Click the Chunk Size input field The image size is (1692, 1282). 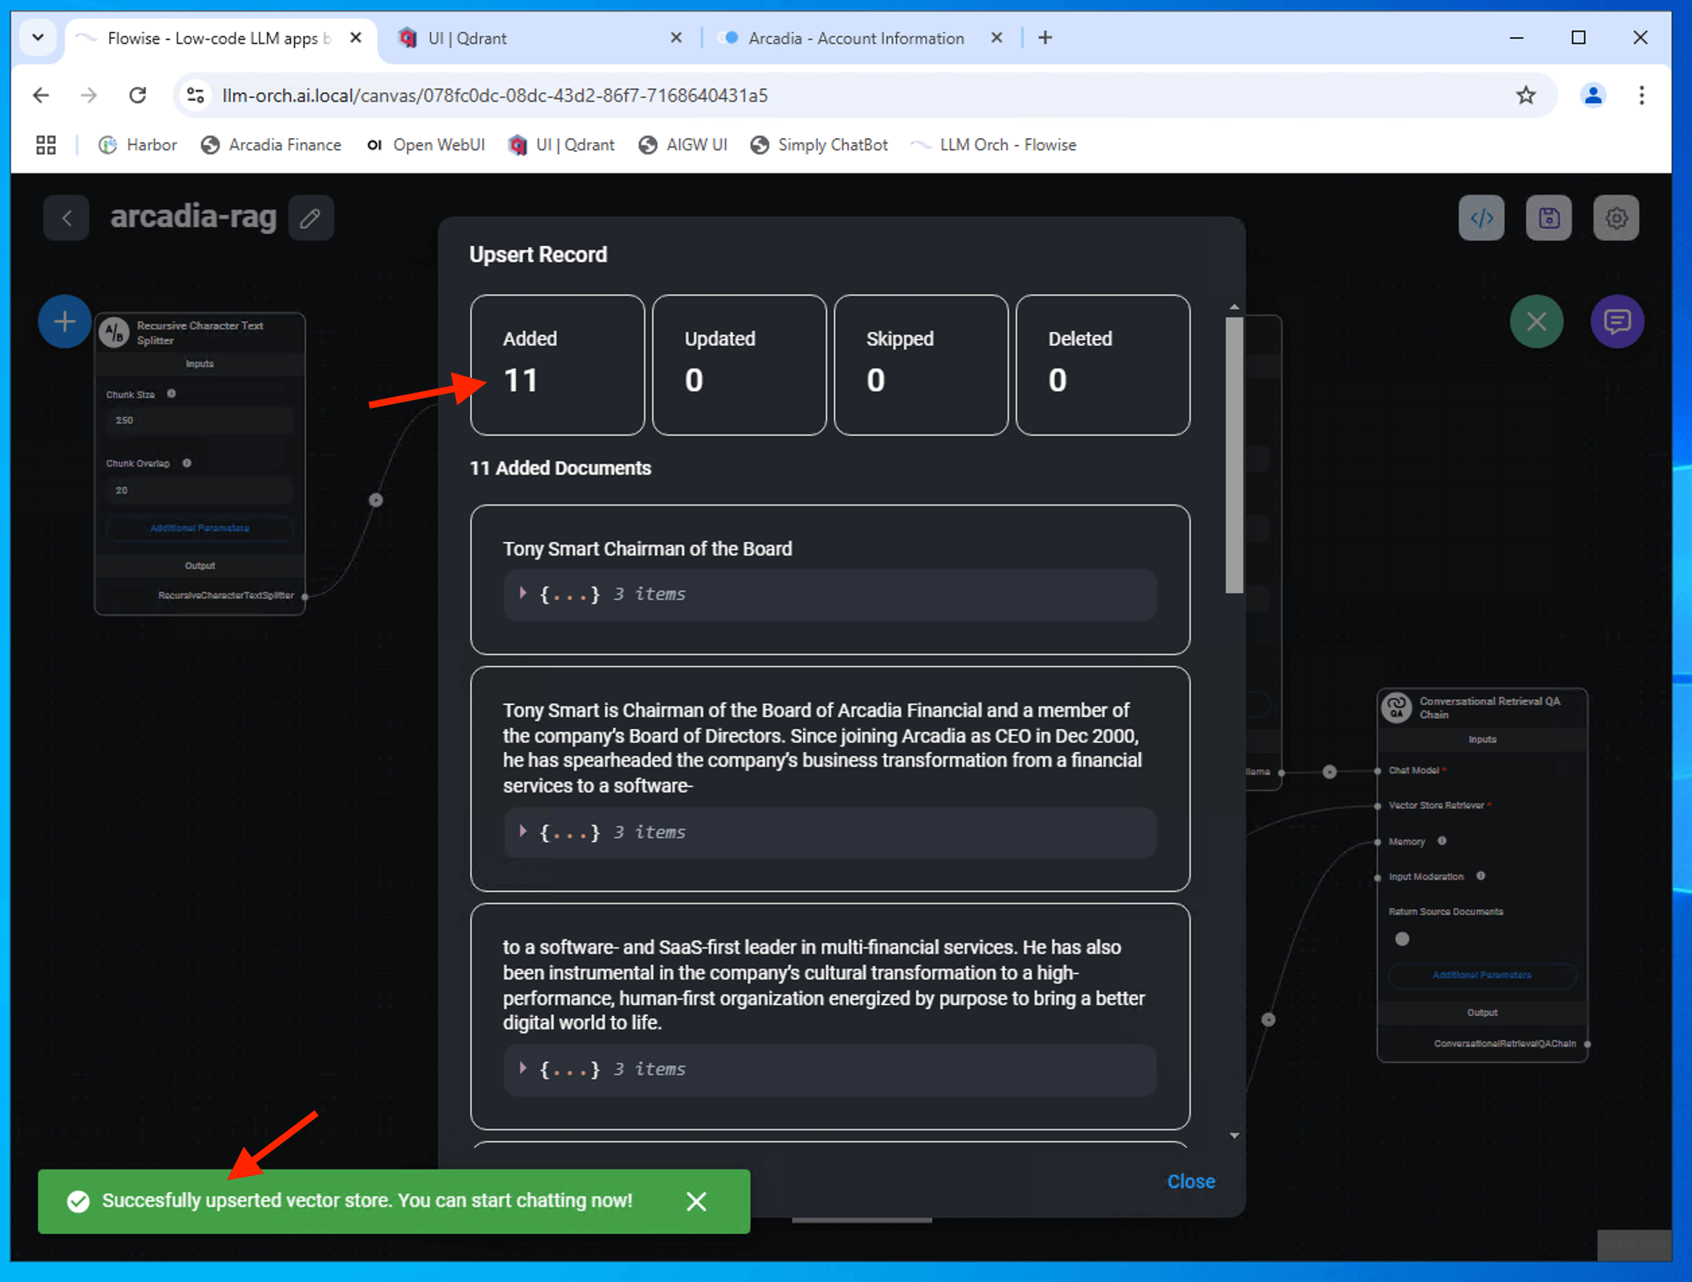pyautogui.click(x=199, y=420)
